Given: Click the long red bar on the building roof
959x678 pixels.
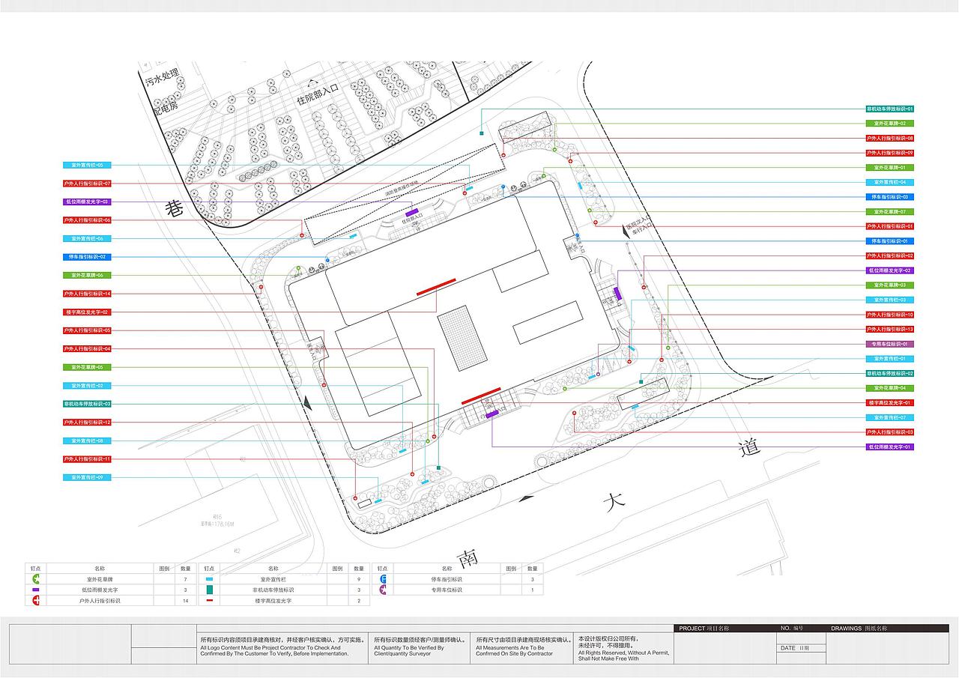Looking at the screenshot, I should point(436,287).
